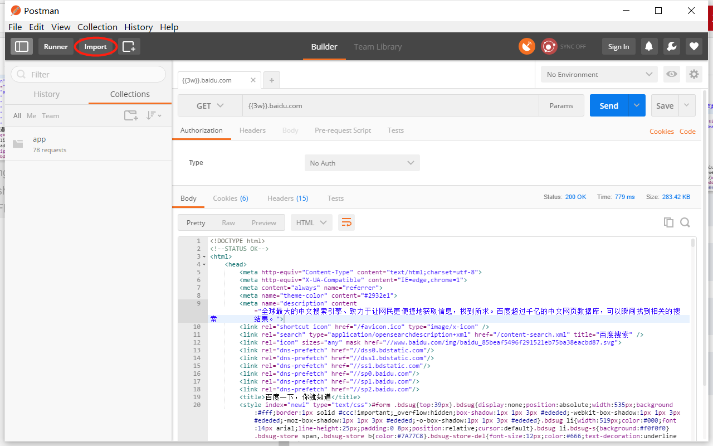Screen dimensions: 713x446
Task: Switch to the Builder tab
Action: (x=324, y=47)
